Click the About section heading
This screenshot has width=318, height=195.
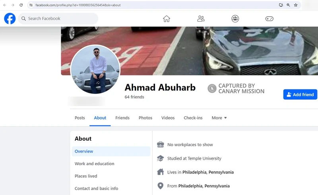pyautogui.click(x=83, y=139)
